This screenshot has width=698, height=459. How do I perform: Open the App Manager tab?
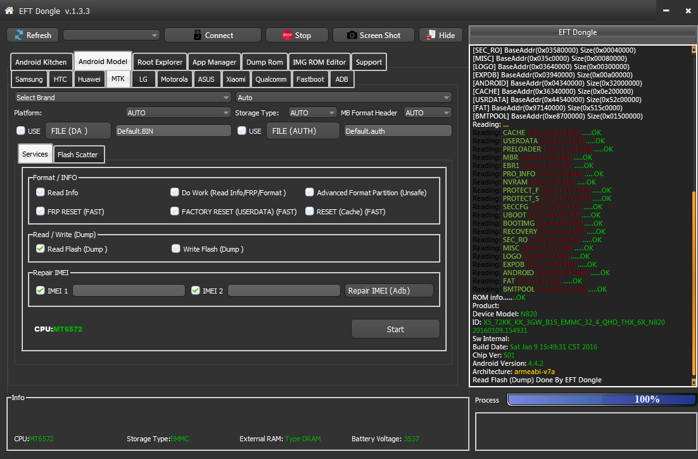(x=214, y=62)
